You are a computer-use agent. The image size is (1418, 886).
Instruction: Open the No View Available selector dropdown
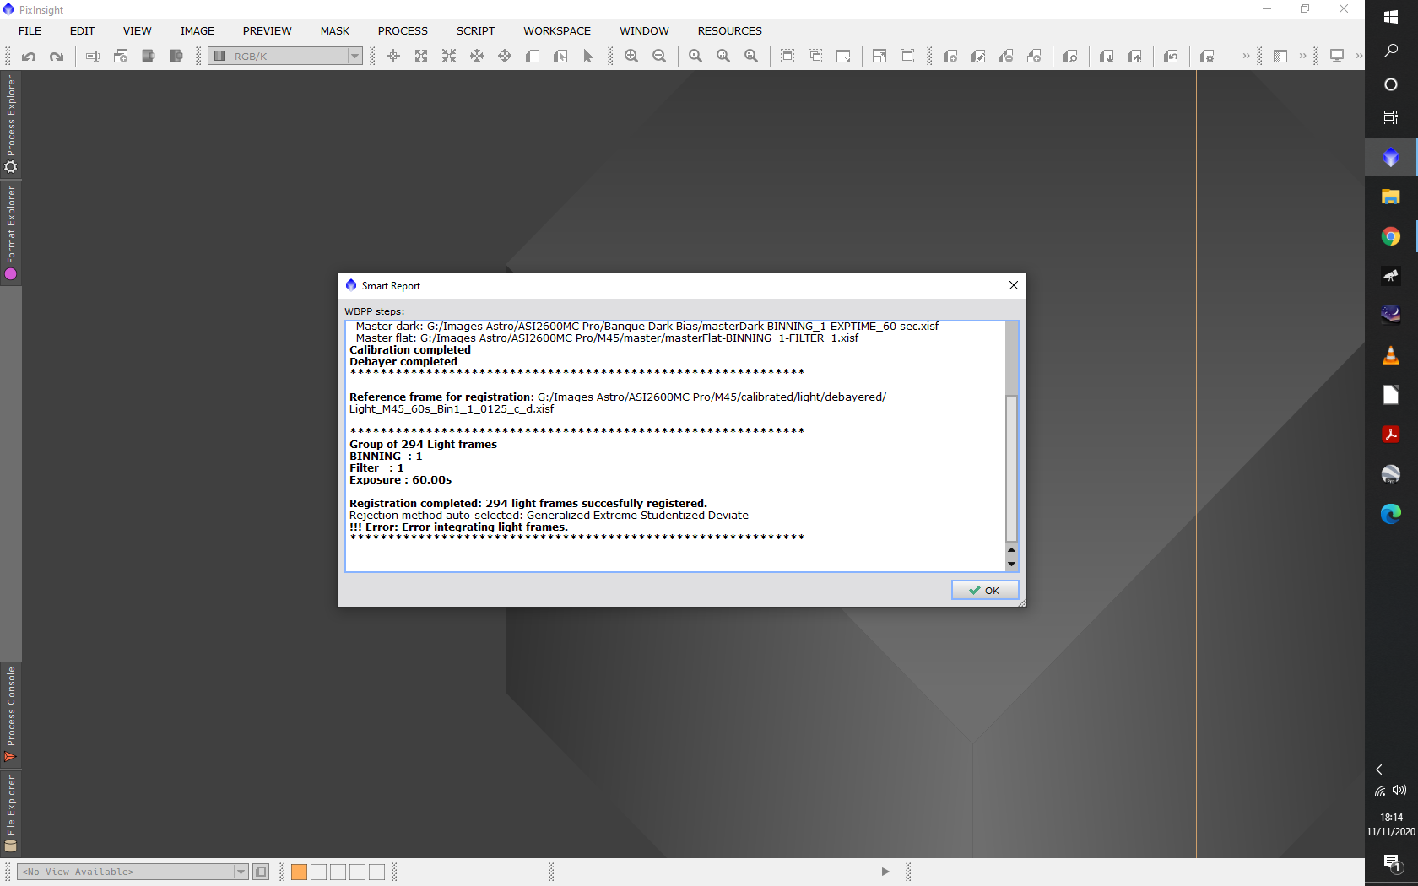pyautogui.click(x=241, y=872)
